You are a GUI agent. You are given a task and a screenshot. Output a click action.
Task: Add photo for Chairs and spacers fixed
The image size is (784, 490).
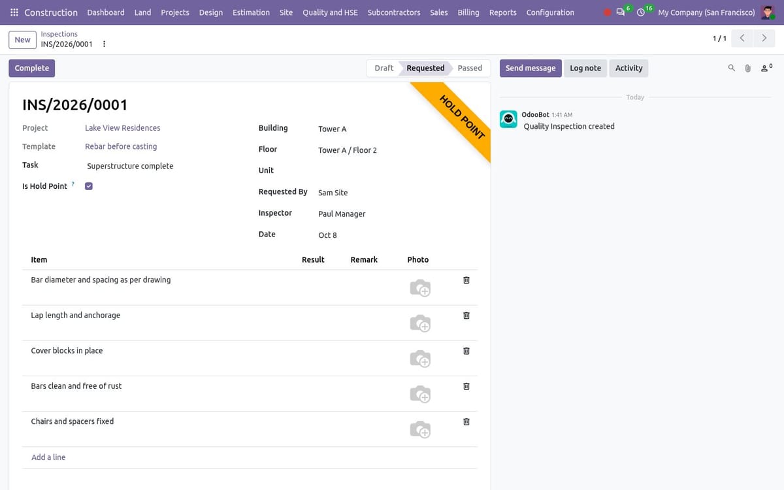pyautogui.click(x=420, y=429)
